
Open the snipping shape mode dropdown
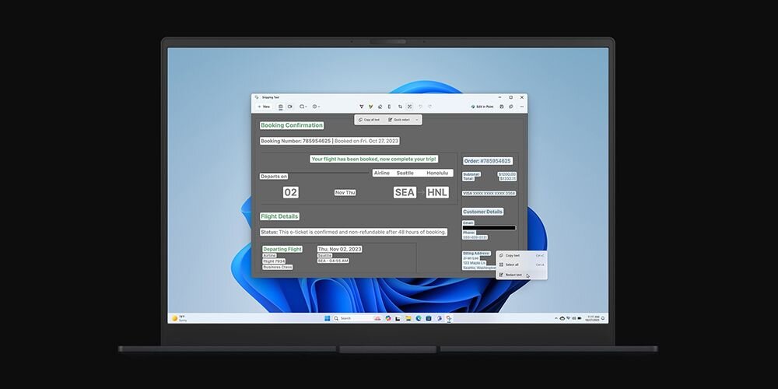click(303, 107)
